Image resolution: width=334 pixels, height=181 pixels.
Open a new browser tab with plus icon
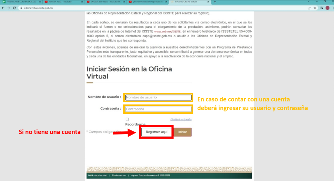[215, 2]
